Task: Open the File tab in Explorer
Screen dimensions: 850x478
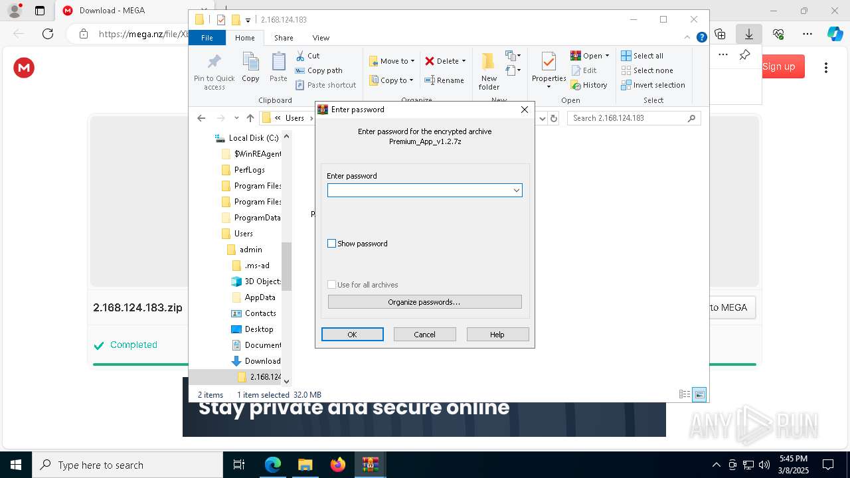Action: 207,38
